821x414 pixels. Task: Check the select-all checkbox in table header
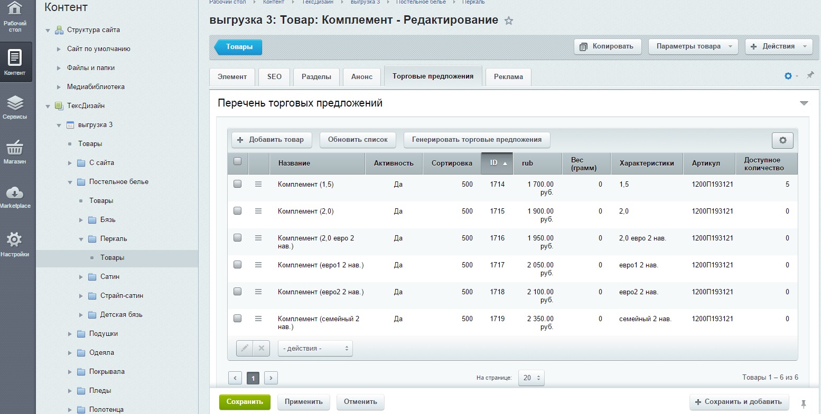tap(238, 162)
